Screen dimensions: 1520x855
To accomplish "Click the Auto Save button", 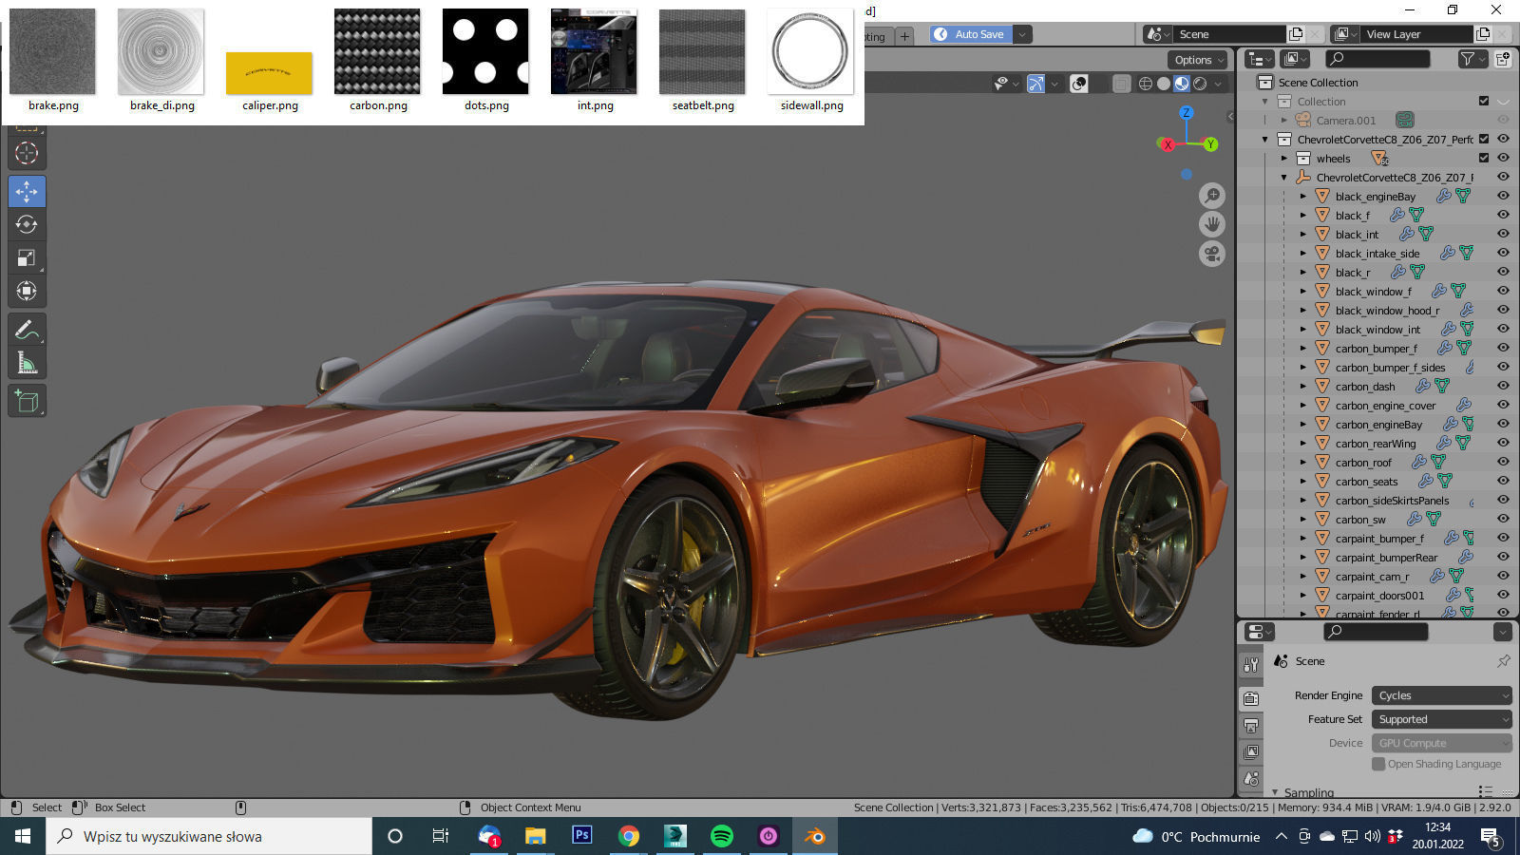I will click(970, 34).
